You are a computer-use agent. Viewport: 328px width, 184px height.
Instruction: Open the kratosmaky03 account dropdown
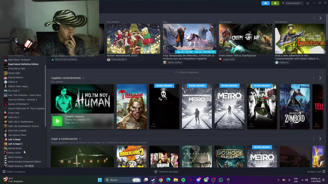tap(294, 3)
